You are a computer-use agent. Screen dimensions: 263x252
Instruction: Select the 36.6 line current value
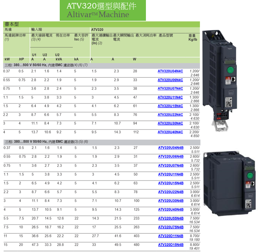tap(35, 236)
